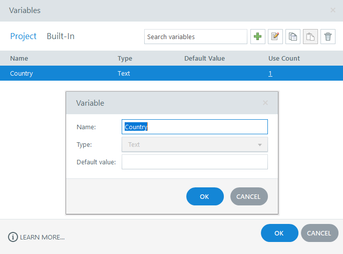Open the Use Count link for Country
The width and height of the screenshot is (343, 254).
(270, 73)
